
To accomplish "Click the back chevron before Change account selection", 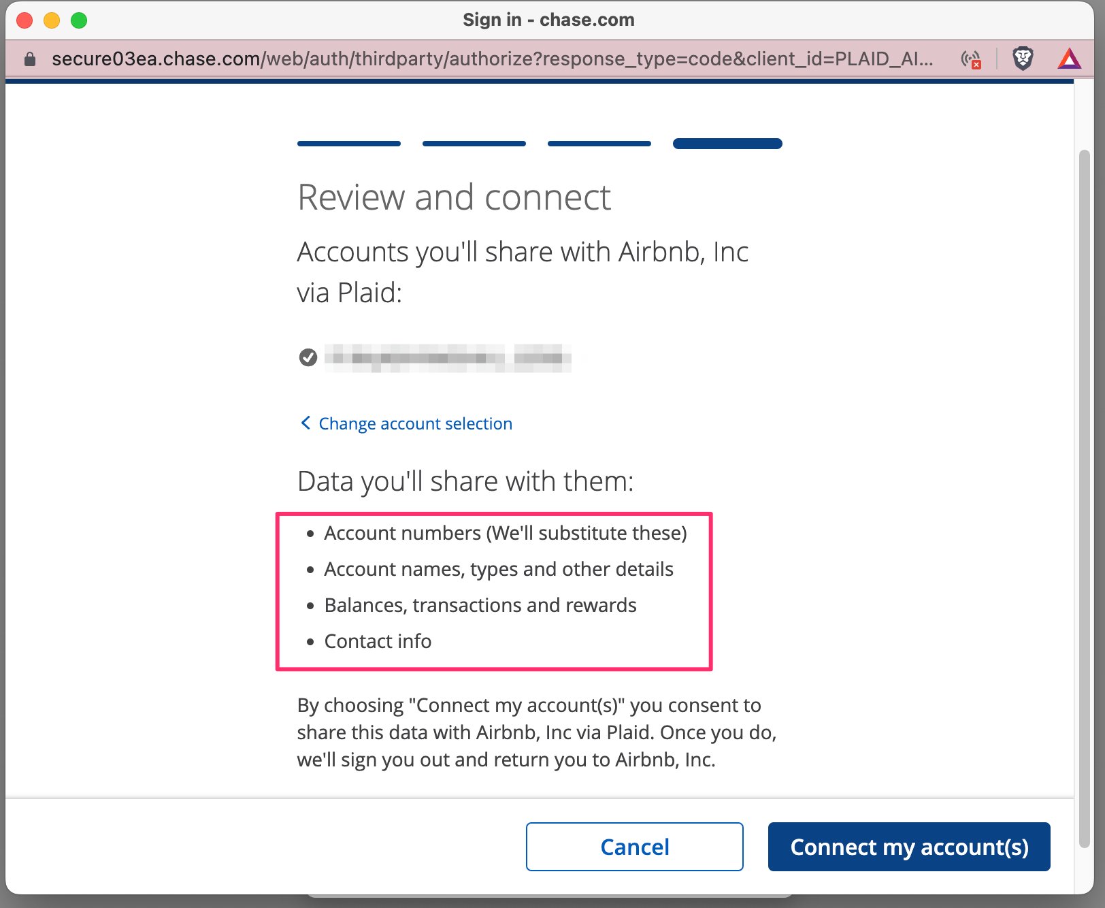I will pos(306,423).
